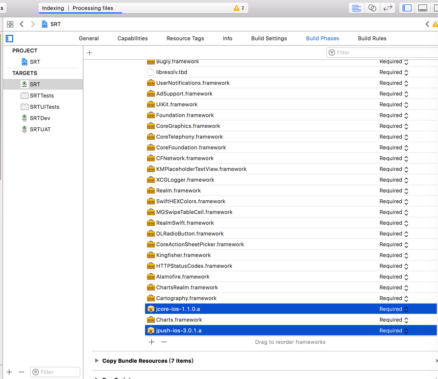Open the Build Rules tab
438x379 pixels.
(x=372, y=39)
